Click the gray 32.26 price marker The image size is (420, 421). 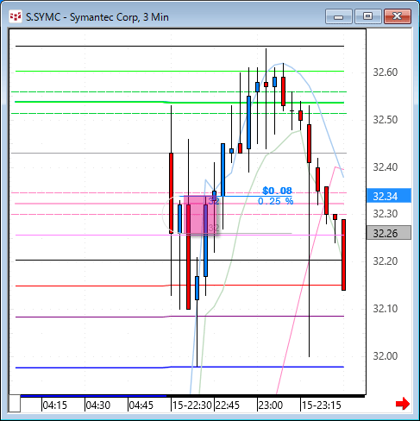pos(389,233)
